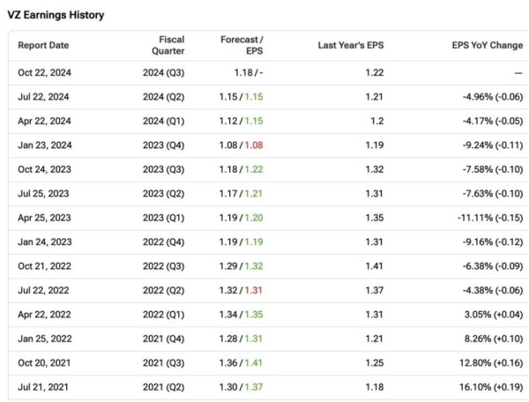Select fiscal quarter '2023 (Q4)'

[164, 145]
